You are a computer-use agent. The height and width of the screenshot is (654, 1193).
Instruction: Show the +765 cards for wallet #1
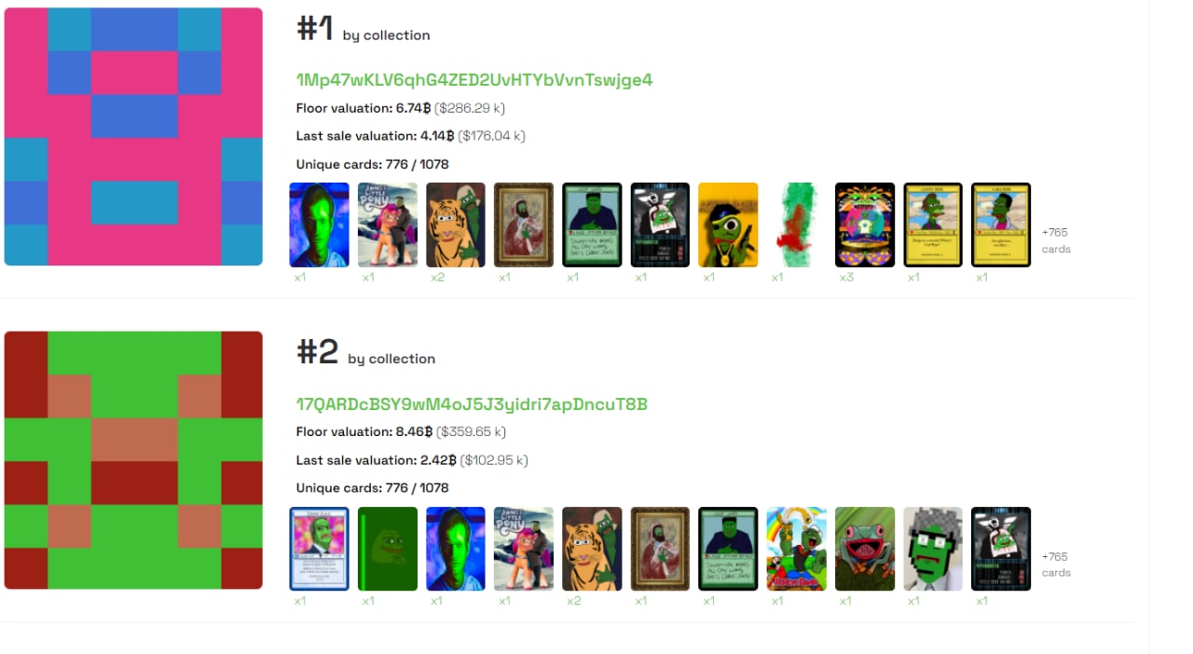tap(1056, 240)
